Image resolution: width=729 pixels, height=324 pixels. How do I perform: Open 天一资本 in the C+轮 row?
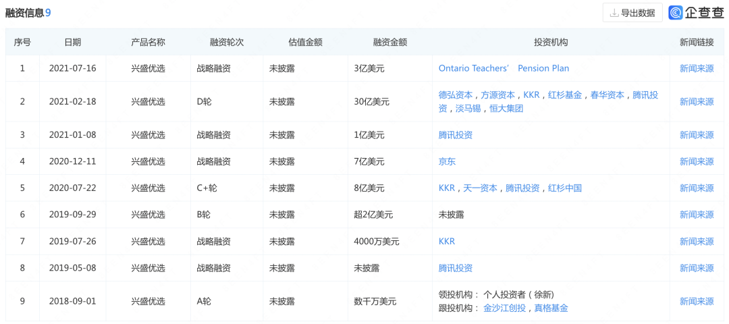click(x=480, y=188)
